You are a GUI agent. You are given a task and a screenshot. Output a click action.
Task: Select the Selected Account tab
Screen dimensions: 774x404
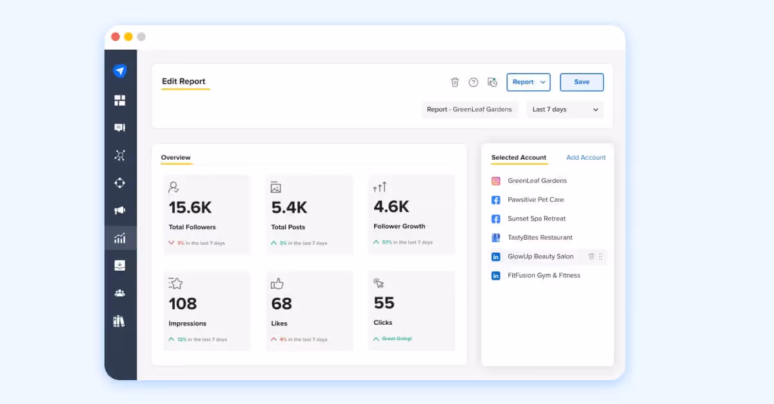click(x=519, y=157)
